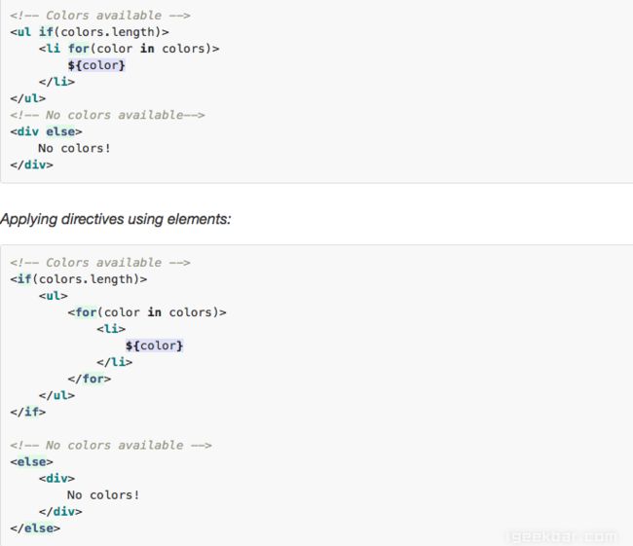
Task: Click the plain '<div>' opening tag
Action: tap(56, 478)
